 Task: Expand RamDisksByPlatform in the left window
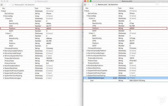coord(4,66)
